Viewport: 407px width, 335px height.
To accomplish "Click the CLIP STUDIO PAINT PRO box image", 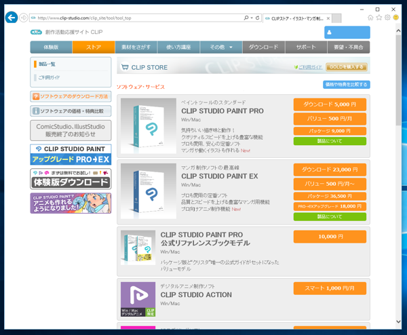I will (149, 126).
